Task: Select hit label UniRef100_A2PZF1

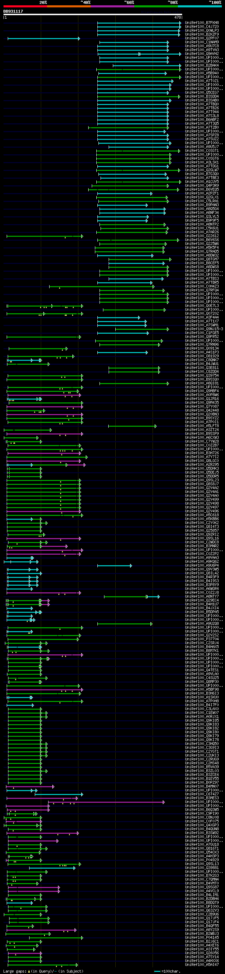Action: (201, 193)
